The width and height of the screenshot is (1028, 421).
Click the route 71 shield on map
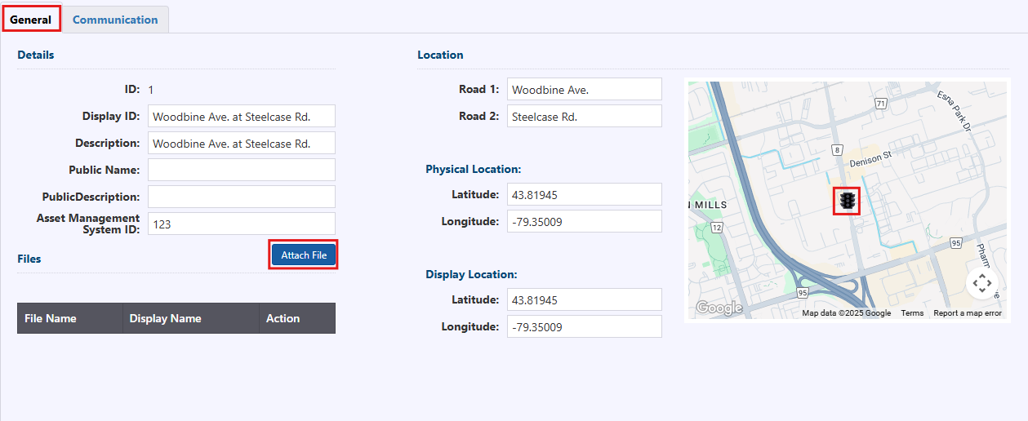(880, 104)
